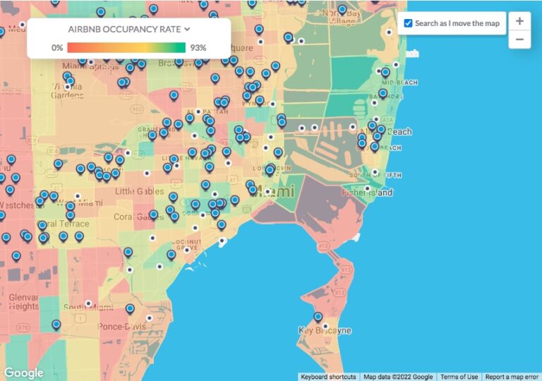
Task: Zoom out with the minus button
Action: point(519,40)
